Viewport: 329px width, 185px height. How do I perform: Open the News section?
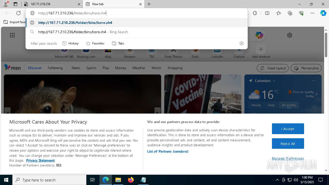click(76, 68)
